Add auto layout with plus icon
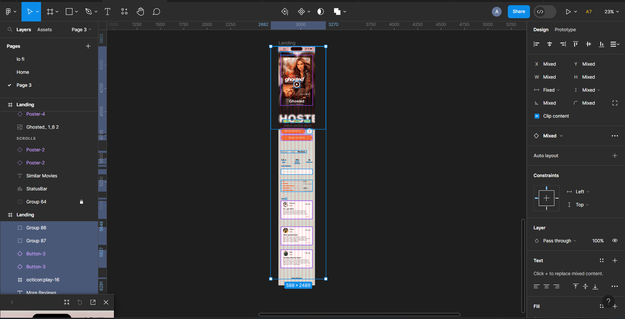The image size is (625, 319). point(615,156)
